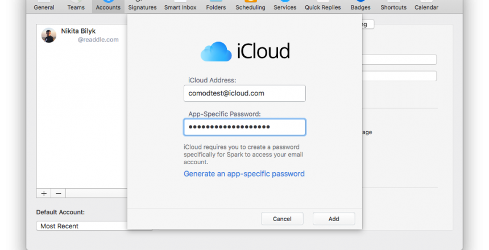Cancel the iCloud account dialog
This screenshot has height=250, width=489.
[x=282, y=219]
